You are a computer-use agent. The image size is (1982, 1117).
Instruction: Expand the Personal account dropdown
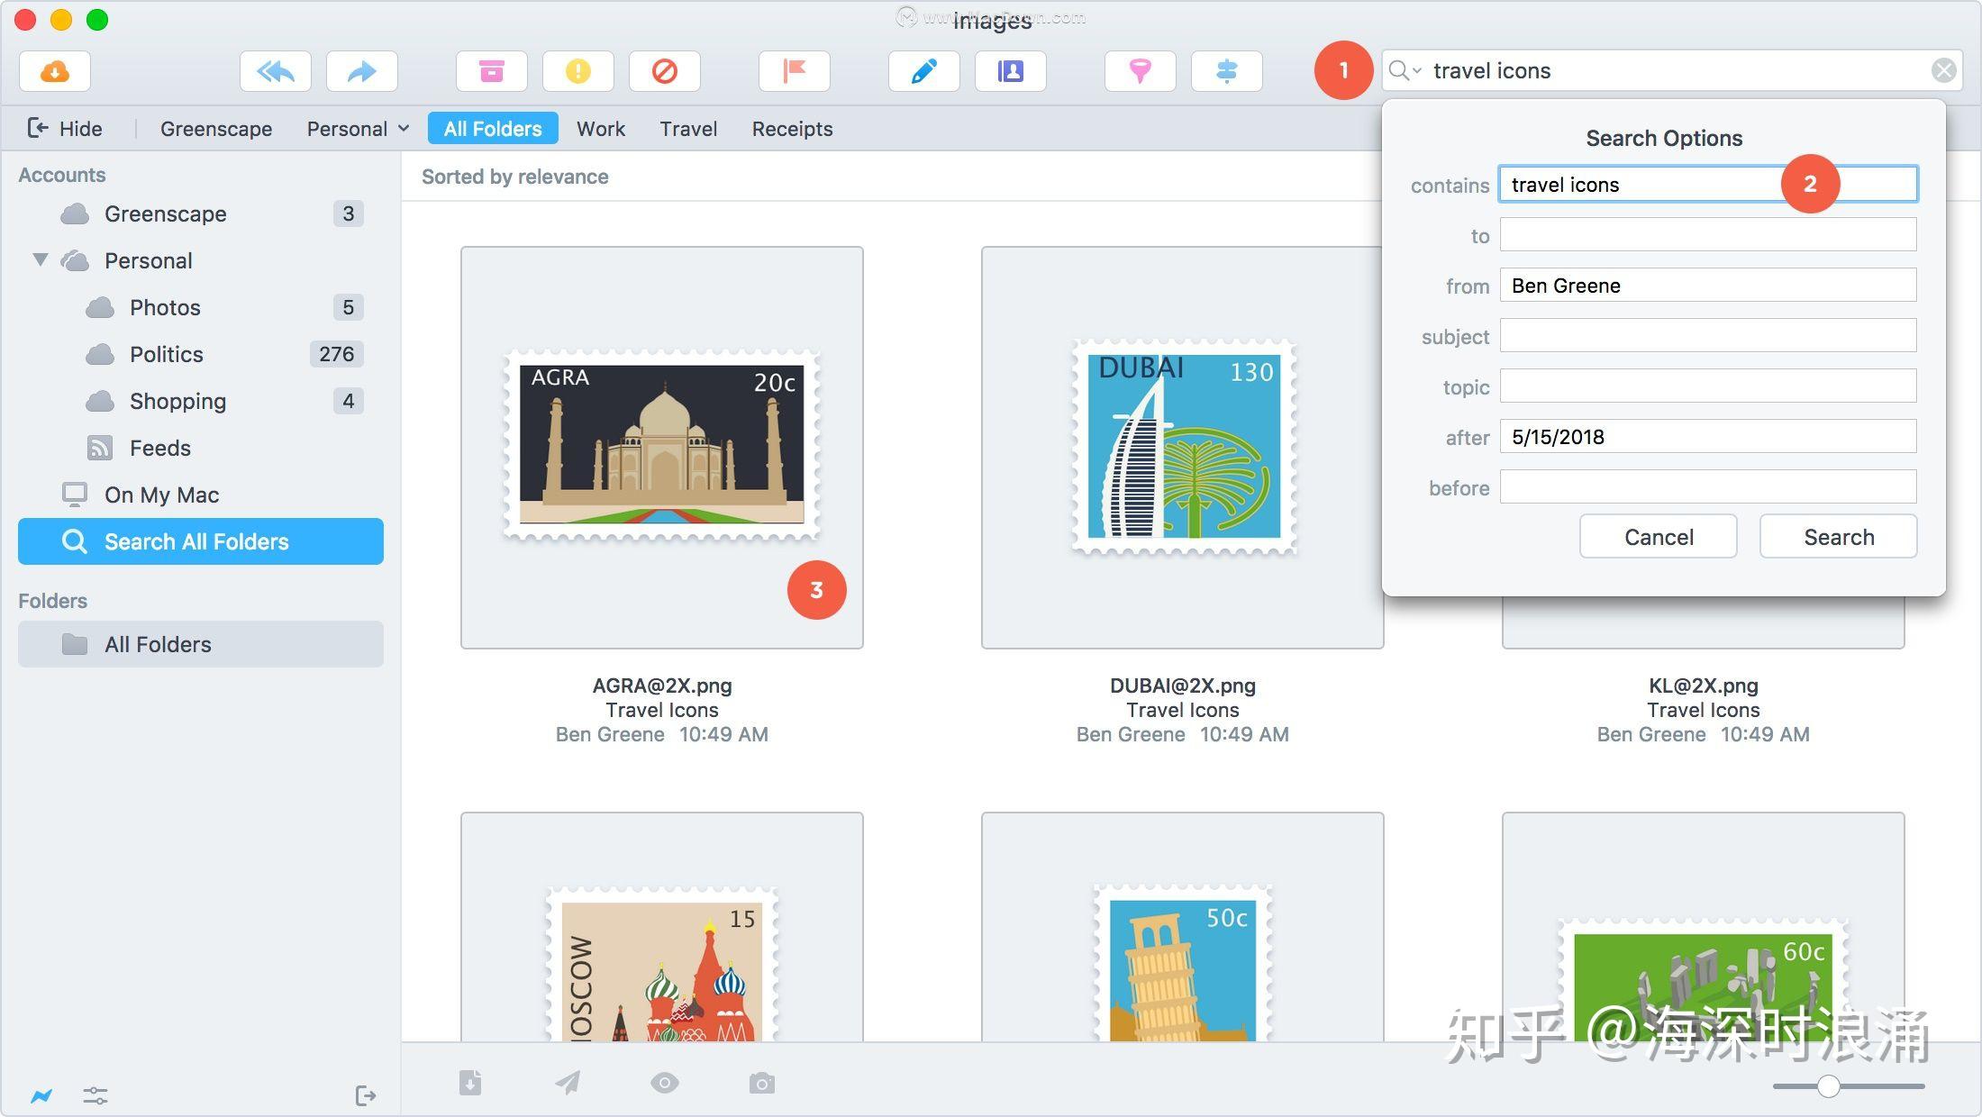[x=403, y=128]
